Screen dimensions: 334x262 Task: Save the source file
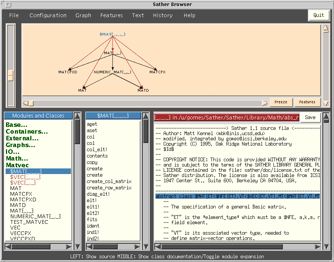310,117
